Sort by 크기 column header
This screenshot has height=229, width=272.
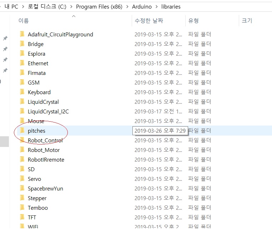(x=247, y=21)
